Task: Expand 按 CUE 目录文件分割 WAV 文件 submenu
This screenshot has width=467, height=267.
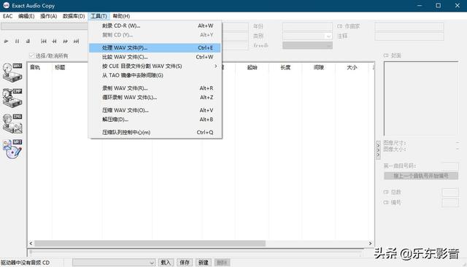Action: click(x=155, y=66)
